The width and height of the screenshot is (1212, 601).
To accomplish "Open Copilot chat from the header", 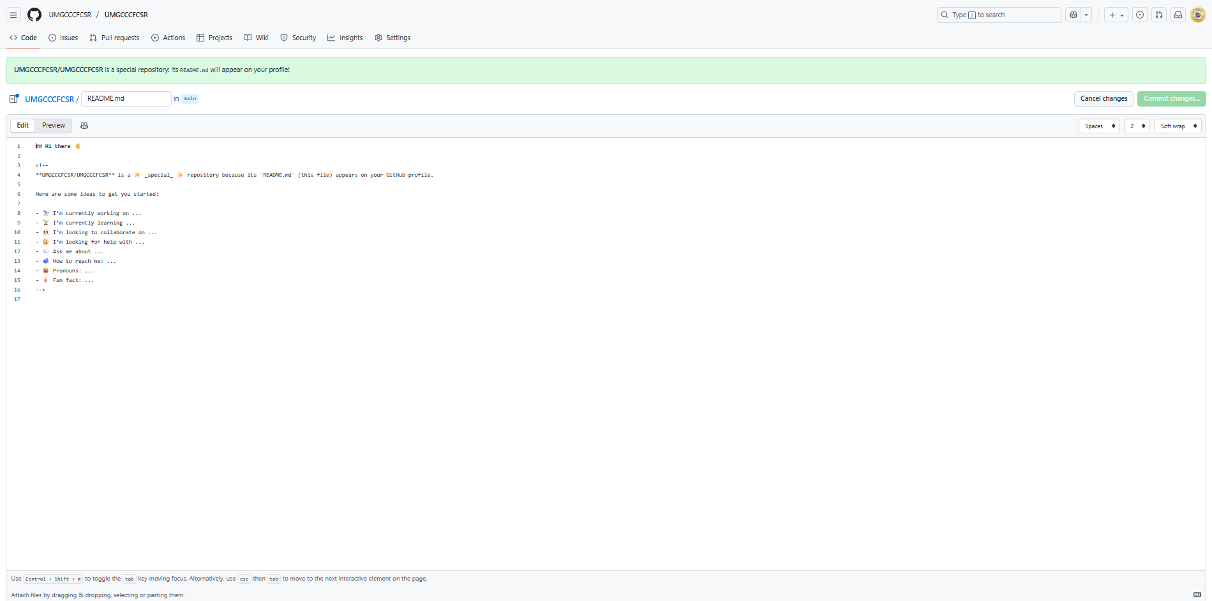I will coord(1074,15).
